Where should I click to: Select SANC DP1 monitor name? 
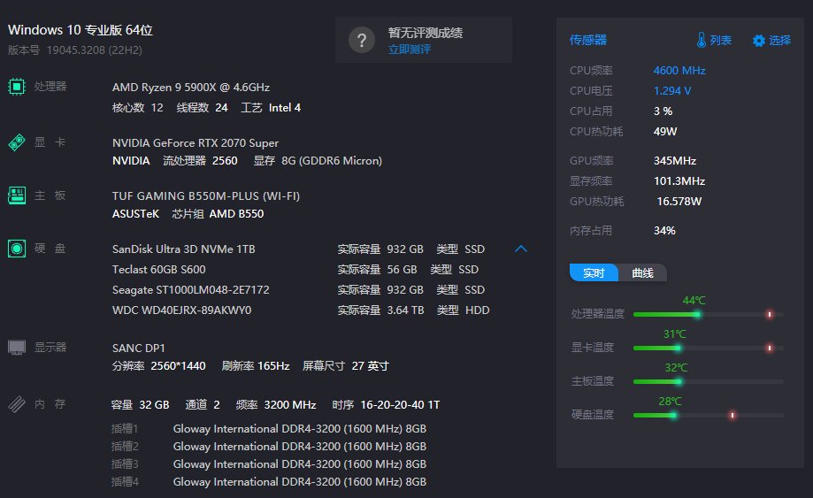click(138, 349)
